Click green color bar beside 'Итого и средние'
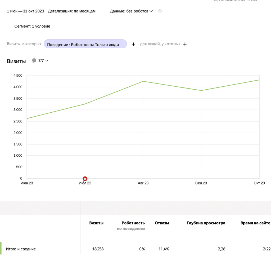The image size is (271, 256). point(1,249)
